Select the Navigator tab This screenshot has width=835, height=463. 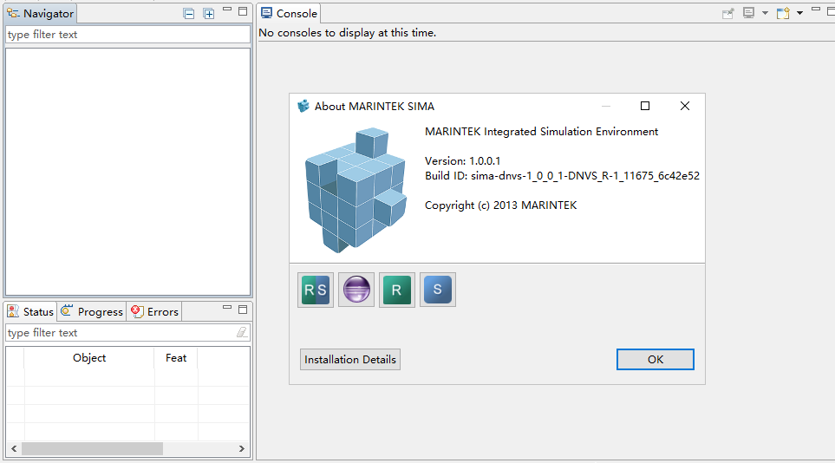(40, 13)
